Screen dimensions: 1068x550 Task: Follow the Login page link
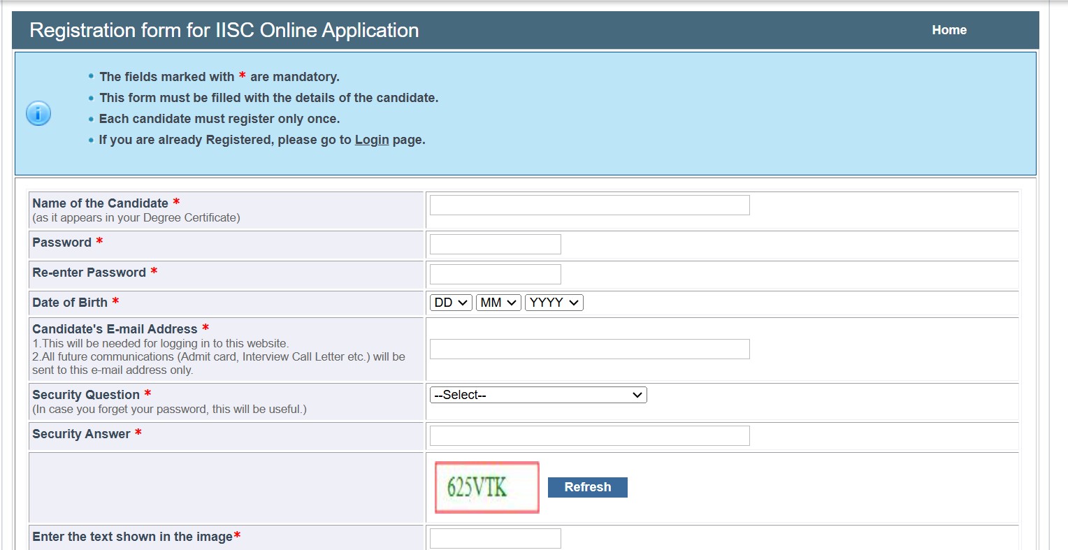[x=371, y=140]
